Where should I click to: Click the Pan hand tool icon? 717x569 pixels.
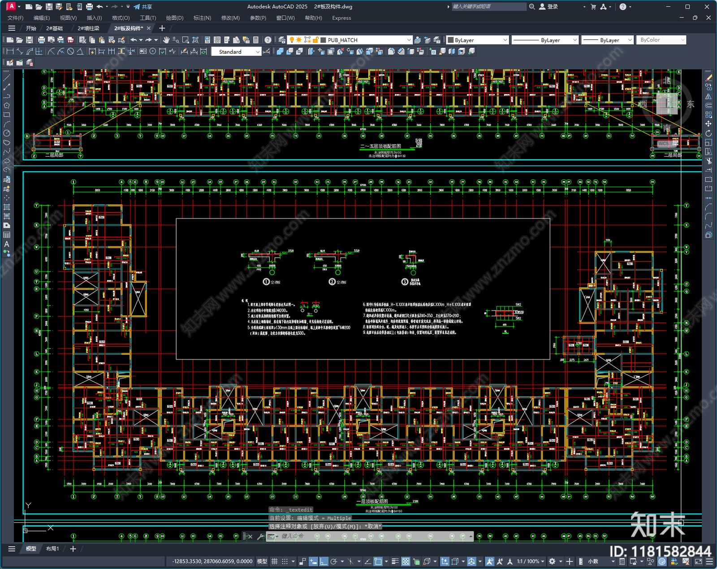coord(166,40)
